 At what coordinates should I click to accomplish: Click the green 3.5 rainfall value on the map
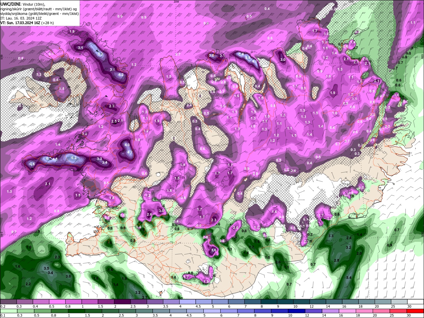pos(47,268)
